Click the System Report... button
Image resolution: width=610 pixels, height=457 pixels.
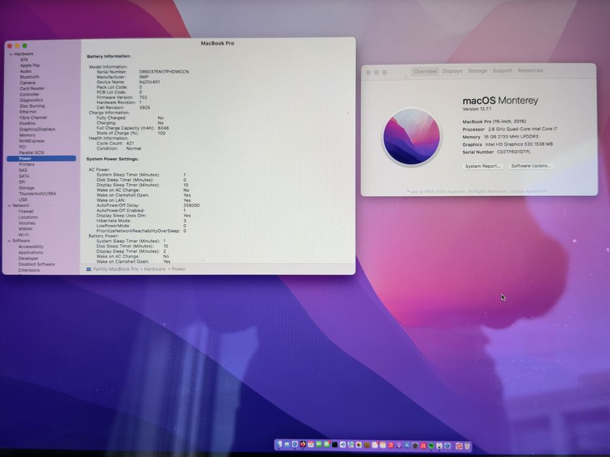pos(483,166)
